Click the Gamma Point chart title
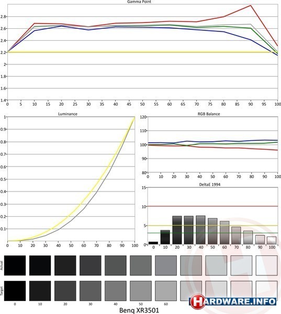Screen dimensions: 281x314 click(x=139, y=2)
